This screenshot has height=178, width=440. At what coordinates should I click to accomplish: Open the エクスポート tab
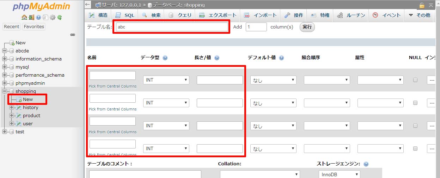[219, 15]
